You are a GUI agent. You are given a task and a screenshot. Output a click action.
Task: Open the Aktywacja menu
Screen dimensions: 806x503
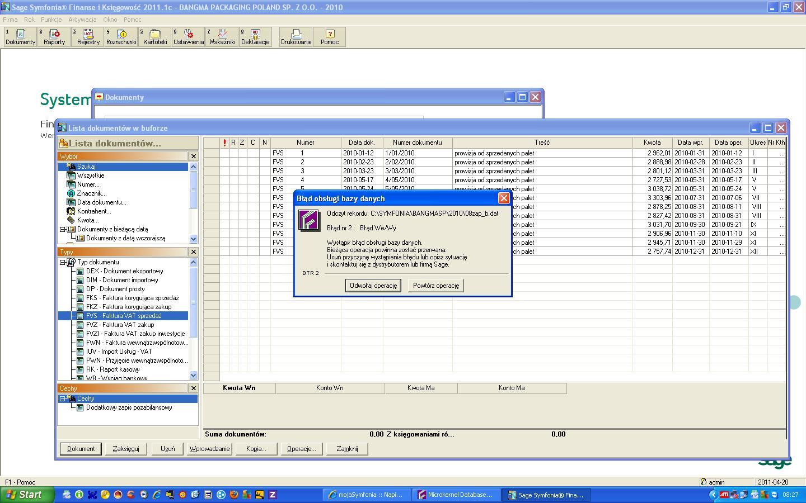pos(82,20)
